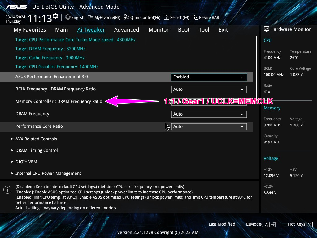
Task: Click the settings gear icon beside the clock
Action: point(55,16)
